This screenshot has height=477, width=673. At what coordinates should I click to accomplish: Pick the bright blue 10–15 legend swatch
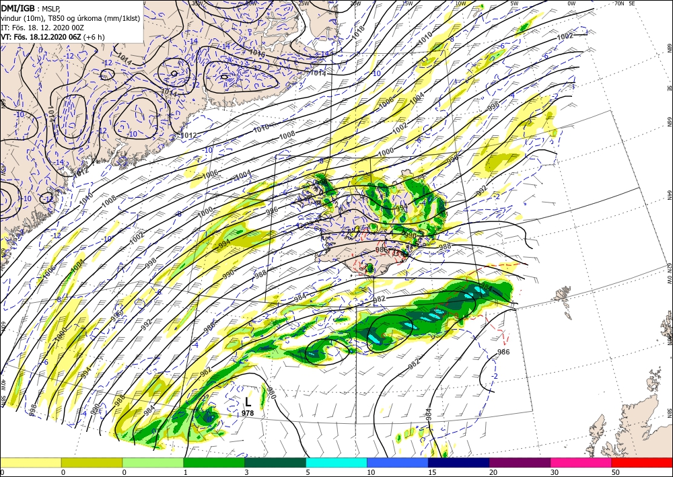[x=398, y=462]
